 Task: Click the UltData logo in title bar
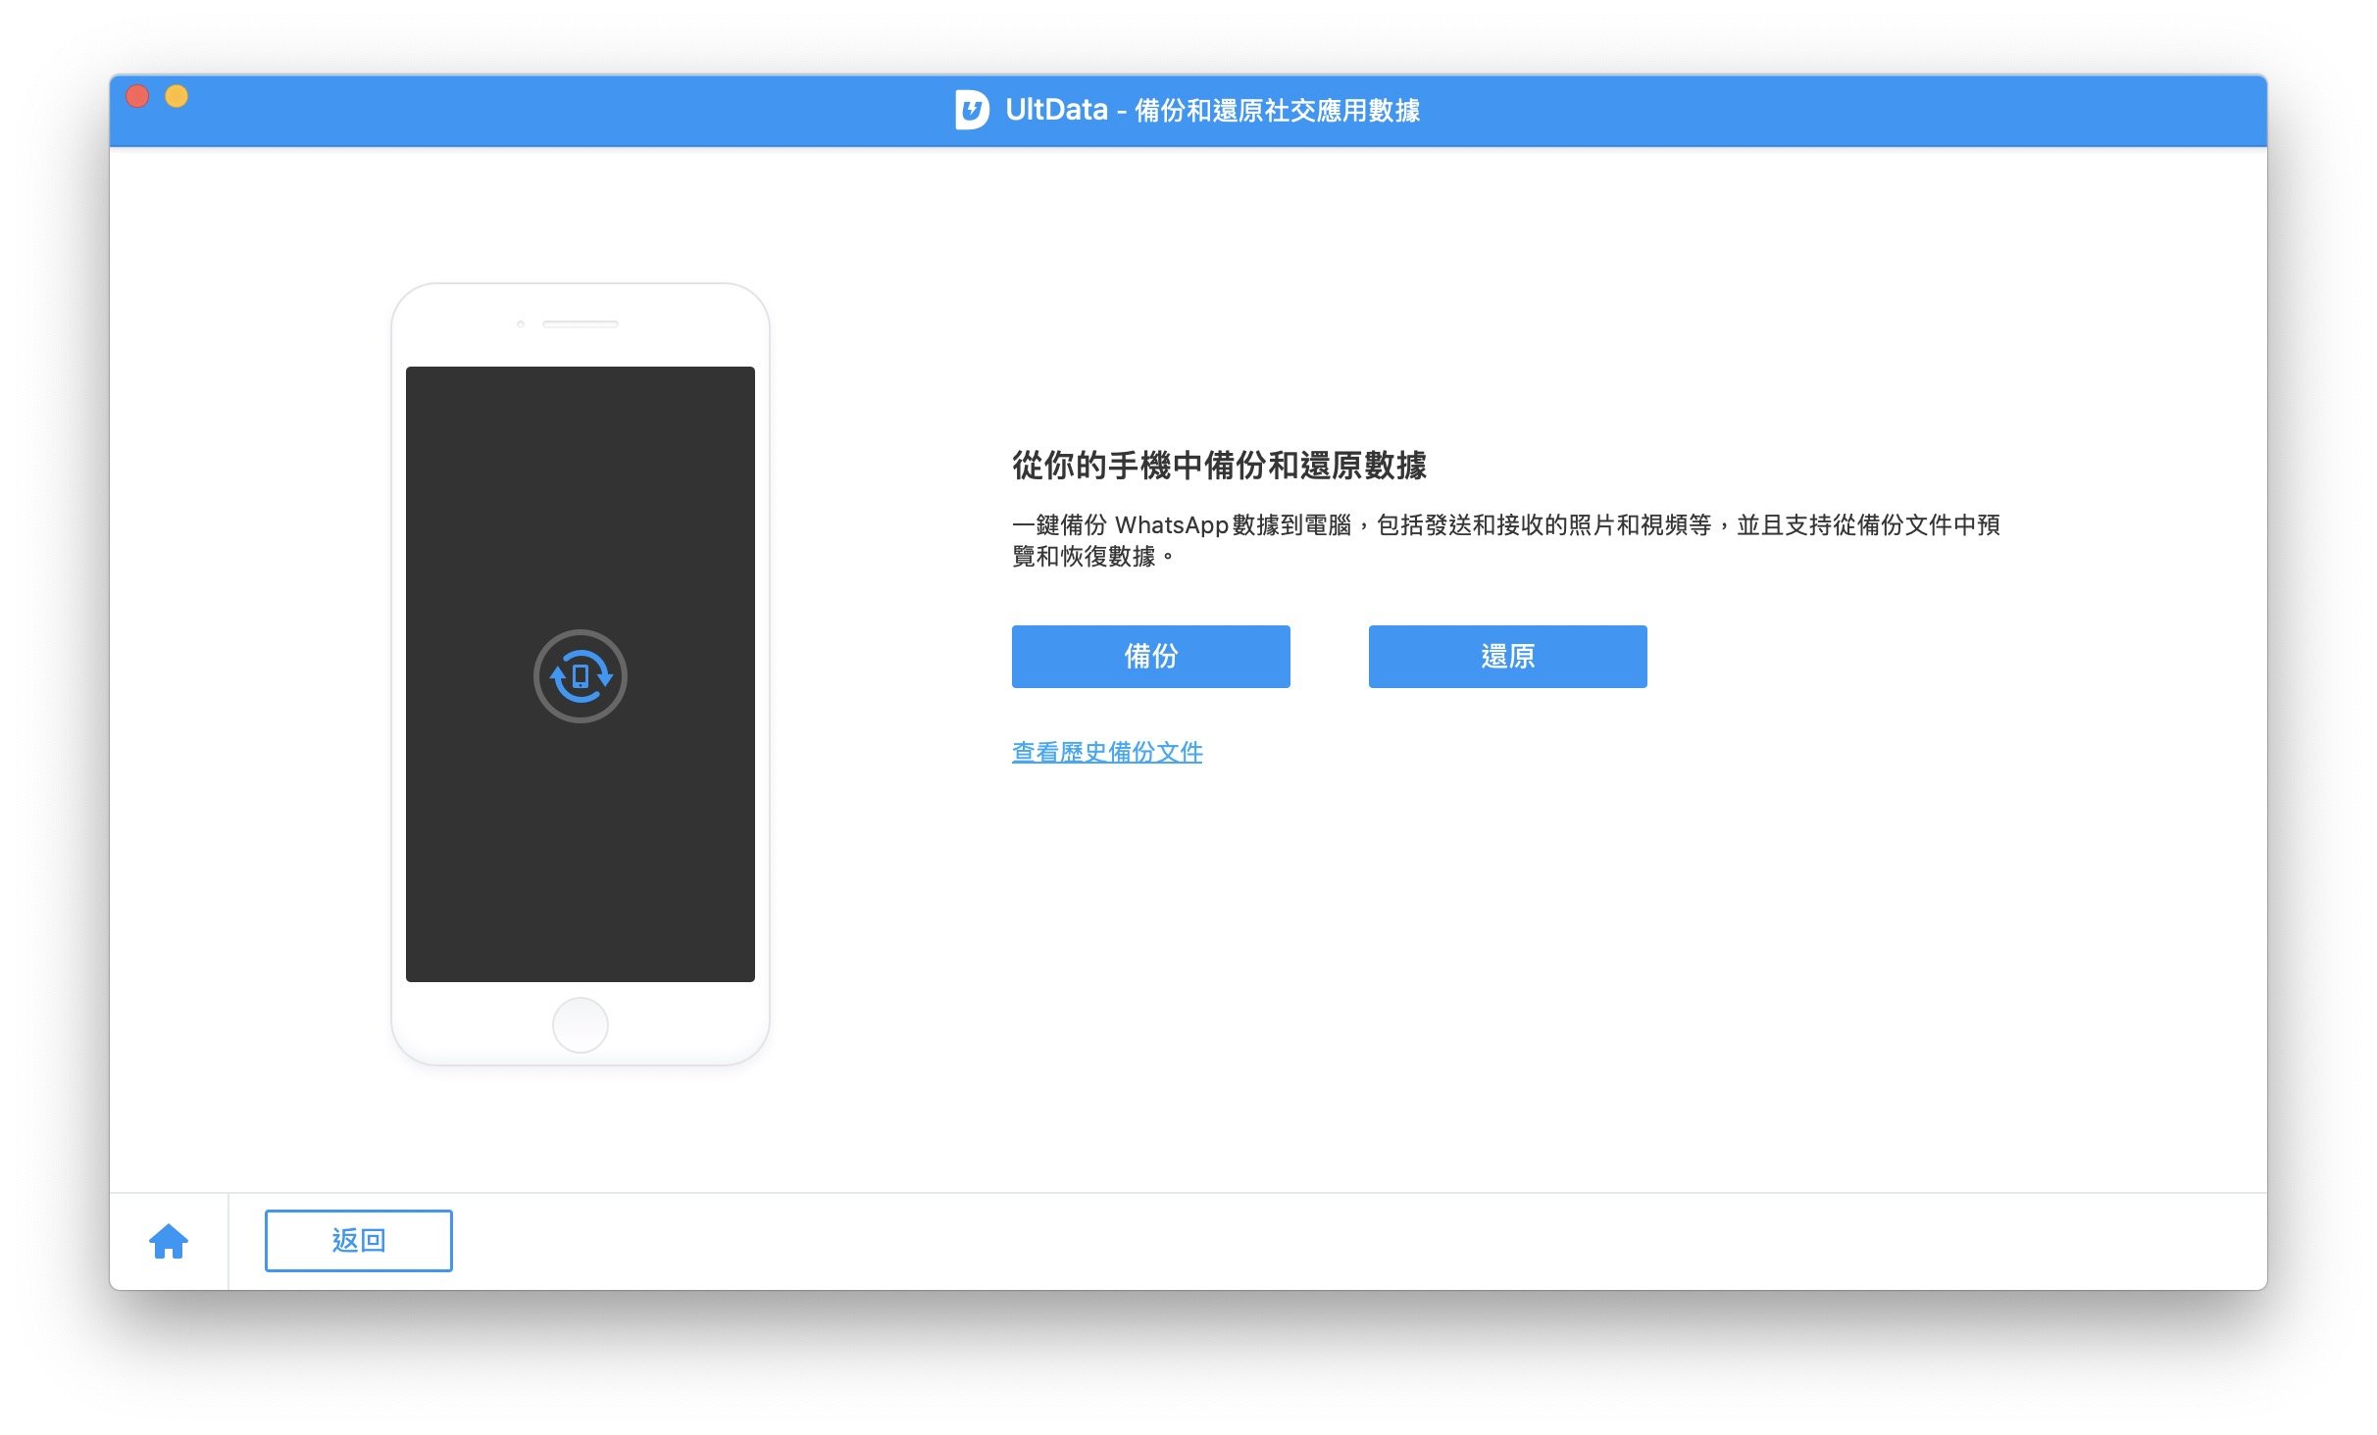click(x=972, y=110)
